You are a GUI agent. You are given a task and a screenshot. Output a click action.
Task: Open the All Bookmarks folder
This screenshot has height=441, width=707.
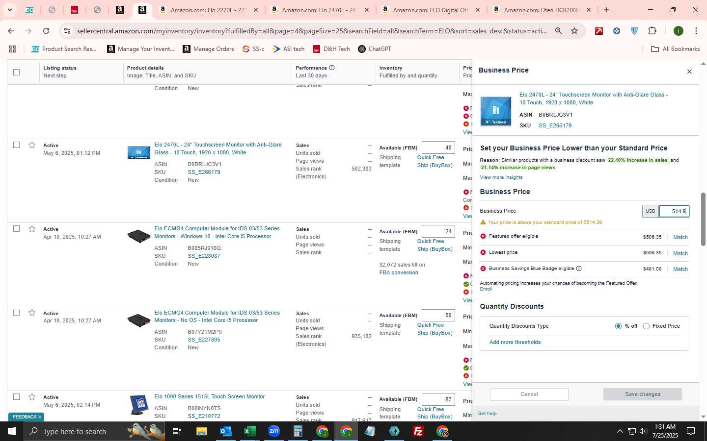[x=675, y=49]
